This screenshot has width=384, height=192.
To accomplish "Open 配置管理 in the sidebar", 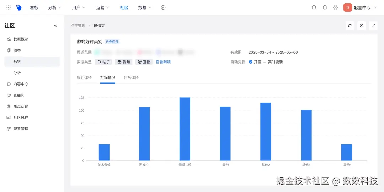I will click(32, 129).
